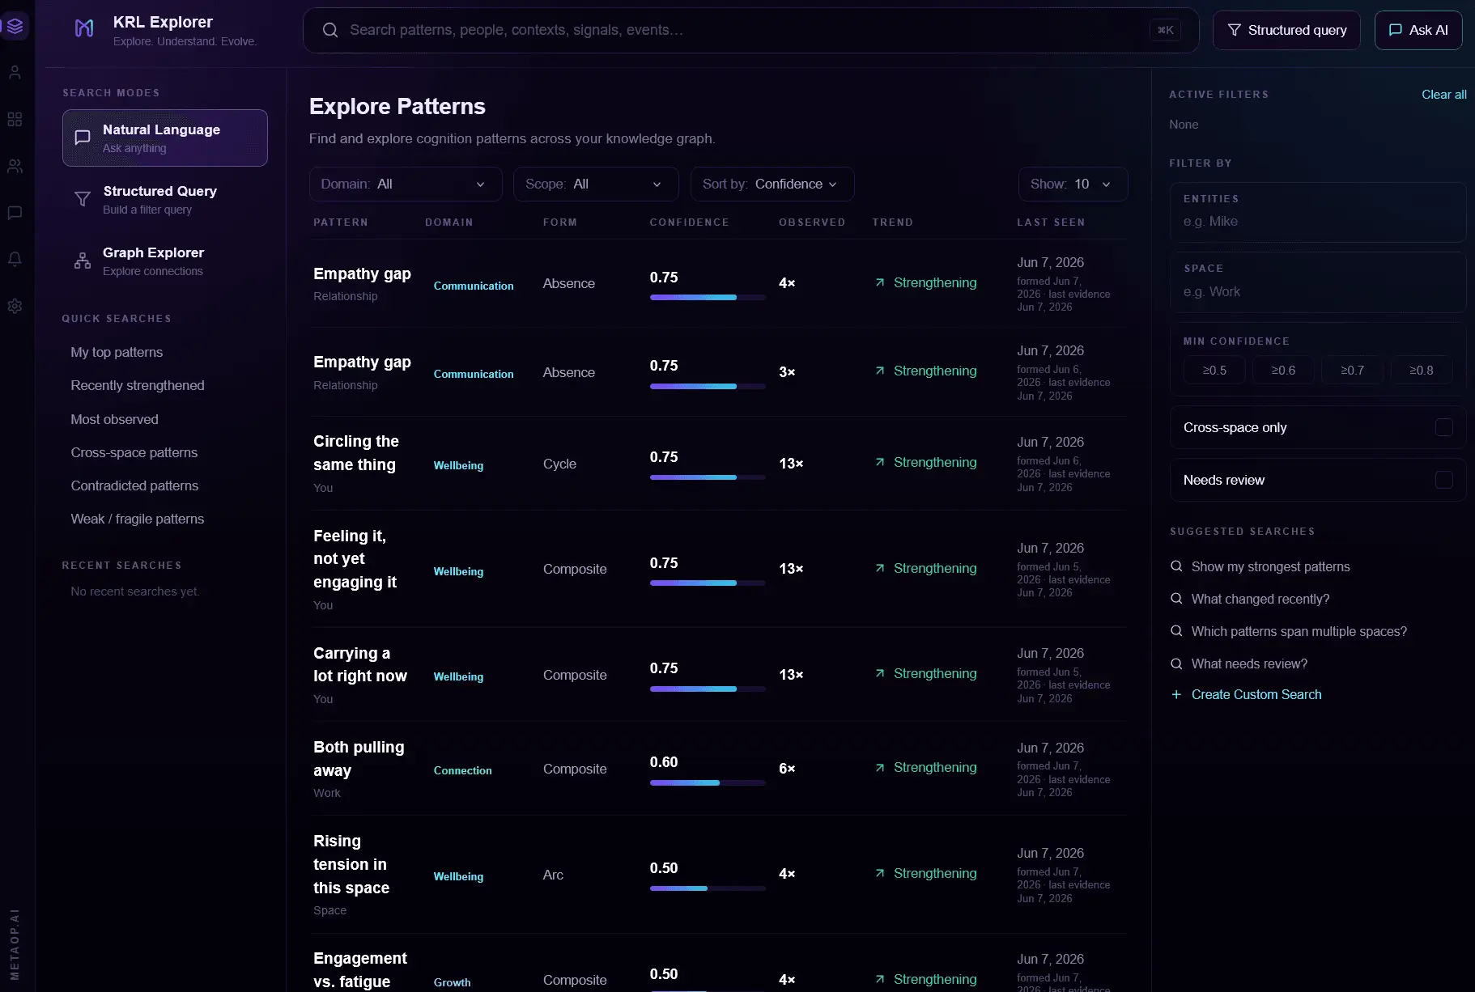1475x992 pixels.
Task: Toggle the Needs review checkbox
Action: click(1443, 480)
